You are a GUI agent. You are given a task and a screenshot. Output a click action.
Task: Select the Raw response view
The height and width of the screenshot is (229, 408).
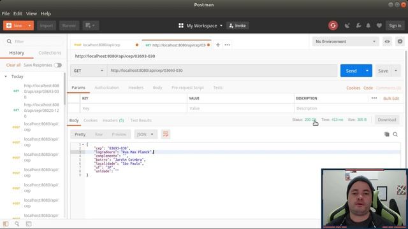(x=99, y=134)
